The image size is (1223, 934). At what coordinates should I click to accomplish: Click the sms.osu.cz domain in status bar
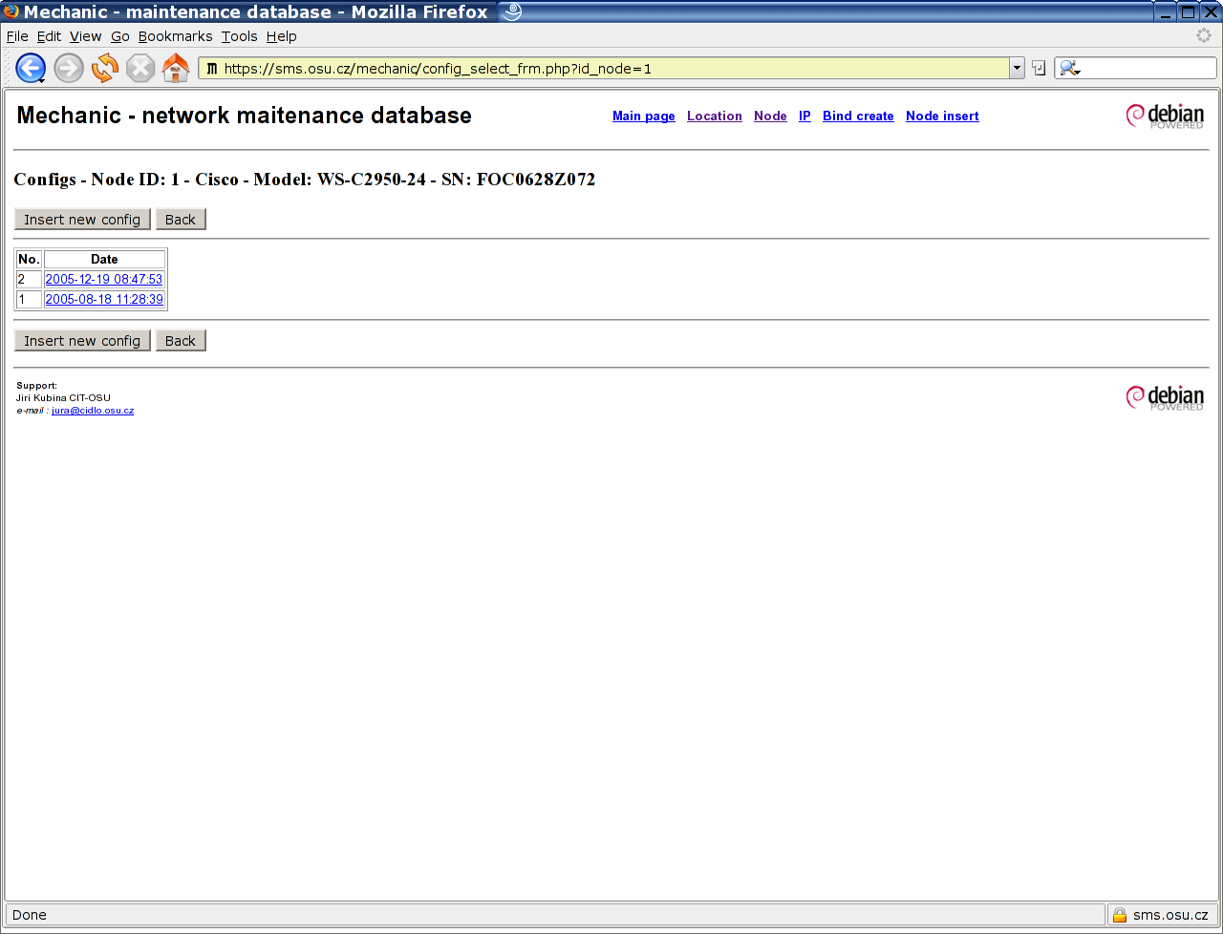coord(1170,915)
